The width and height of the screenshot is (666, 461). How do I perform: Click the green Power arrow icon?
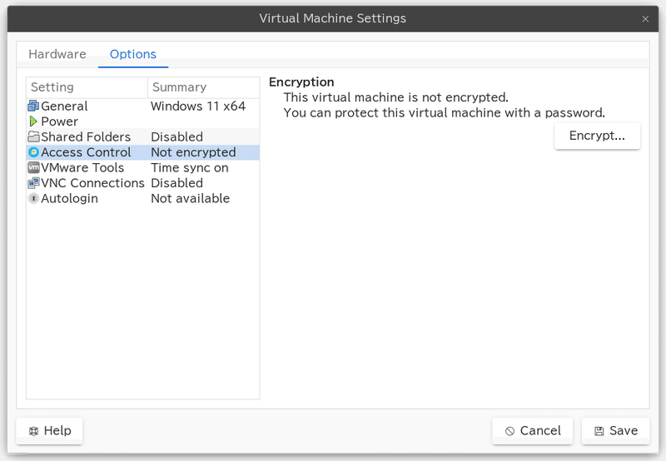click(33, 121)
